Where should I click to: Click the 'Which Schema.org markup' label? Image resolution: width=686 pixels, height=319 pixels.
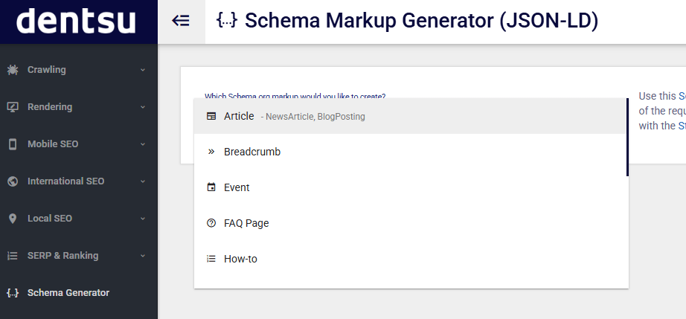coord(295,96)
